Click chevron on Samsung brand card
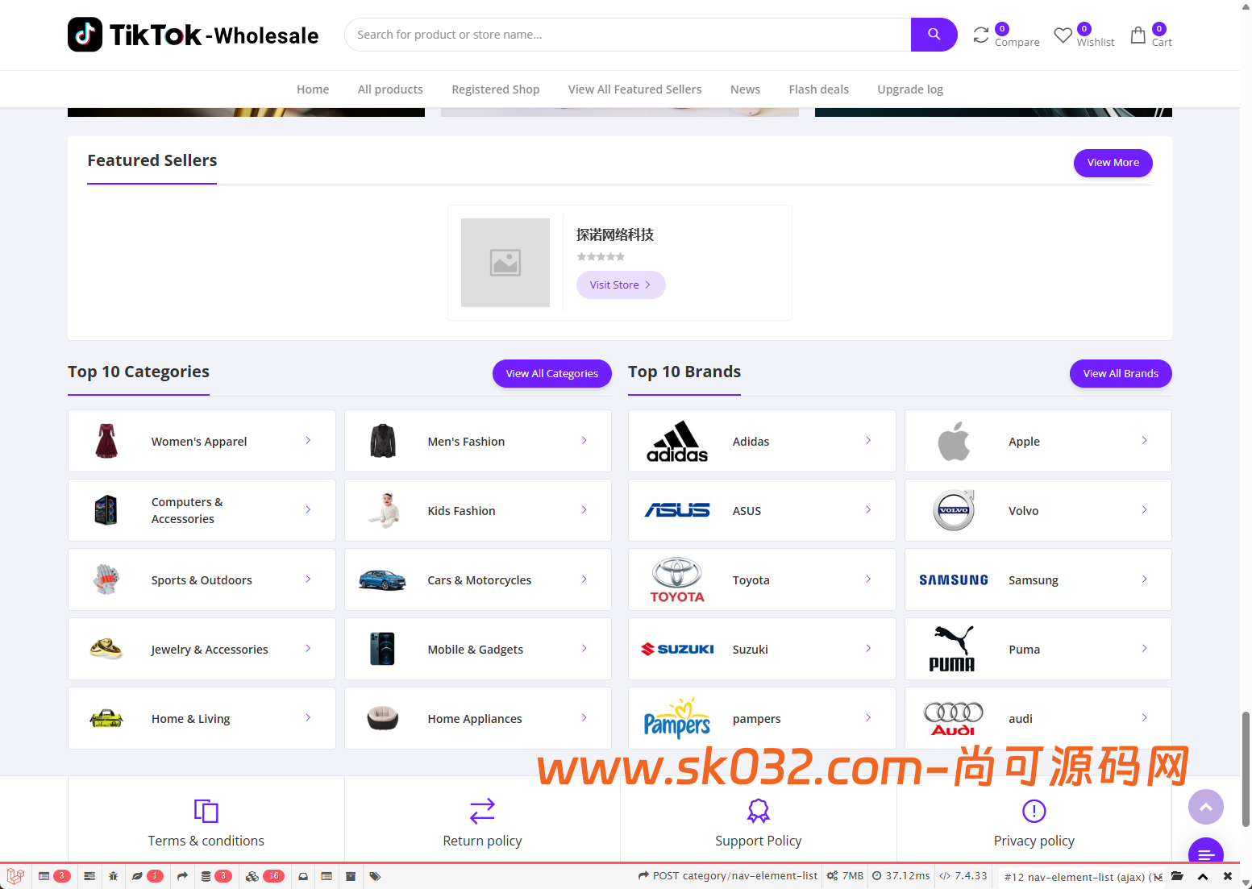1252x889 pixels. [x=1145, y=579]
